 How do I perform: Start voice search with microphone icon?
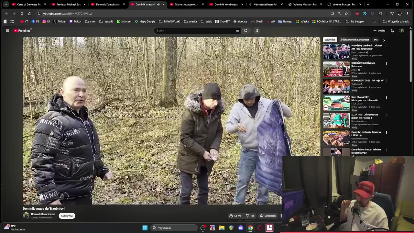point(257,31)
